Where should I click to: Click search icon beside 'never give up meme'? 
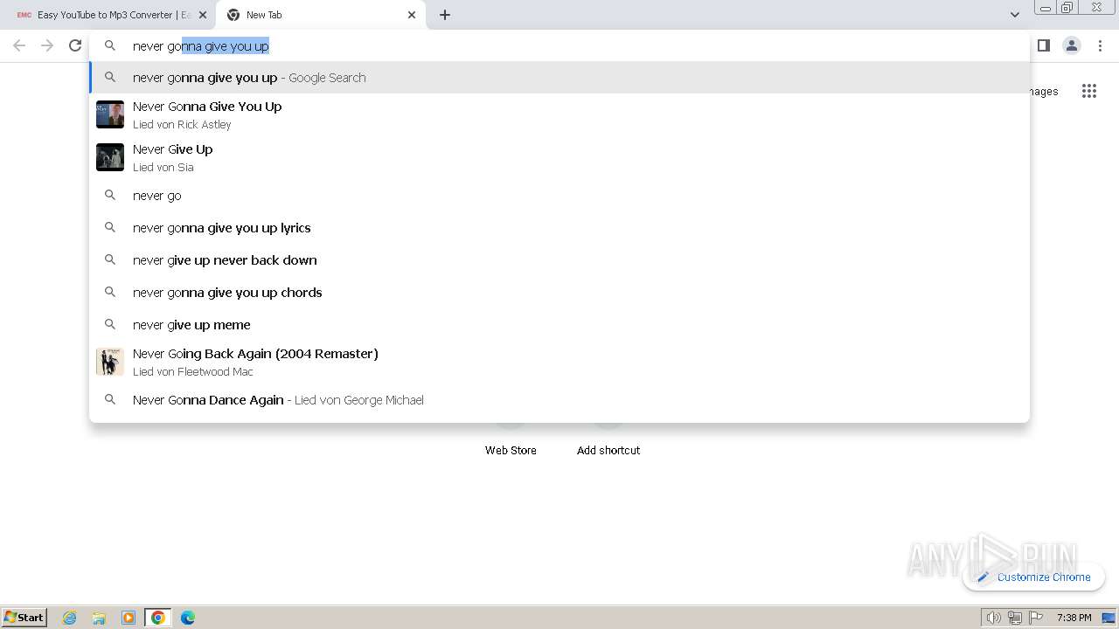coord(110,324)
